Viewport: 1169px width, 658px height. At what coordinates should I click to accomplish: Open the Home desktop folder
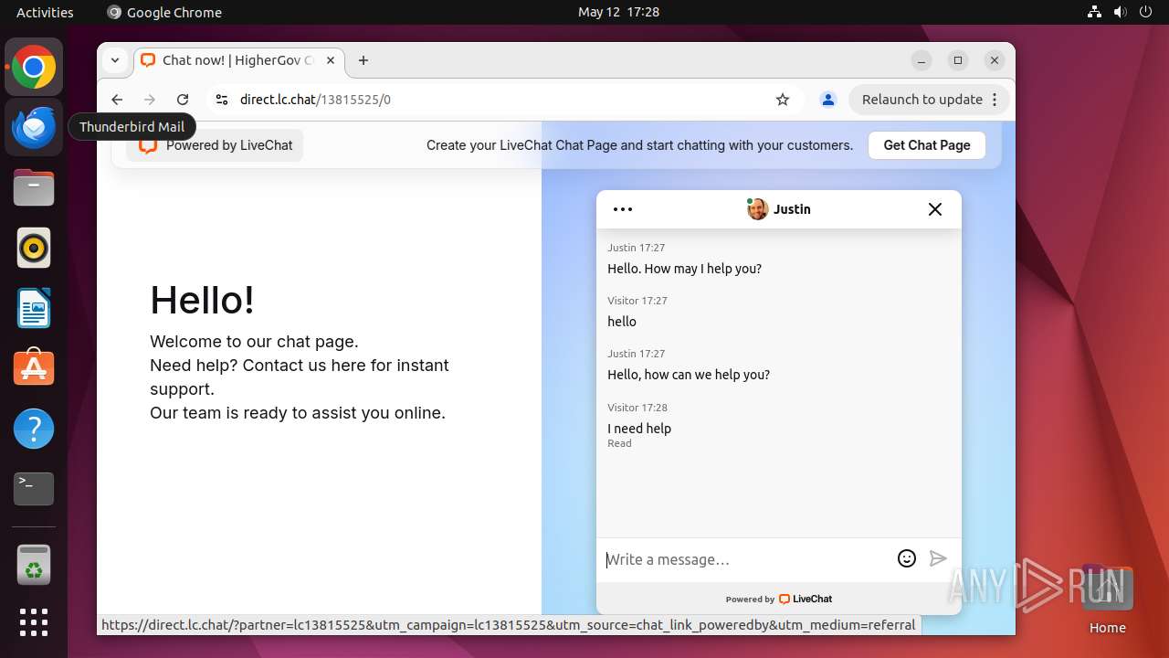(x=1108, y=600)
